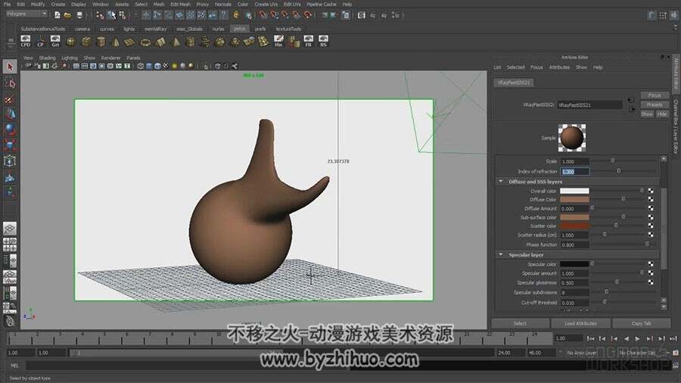Select the Scale tool in toolbox
The image size is (681, 383).
click(10, 145)
